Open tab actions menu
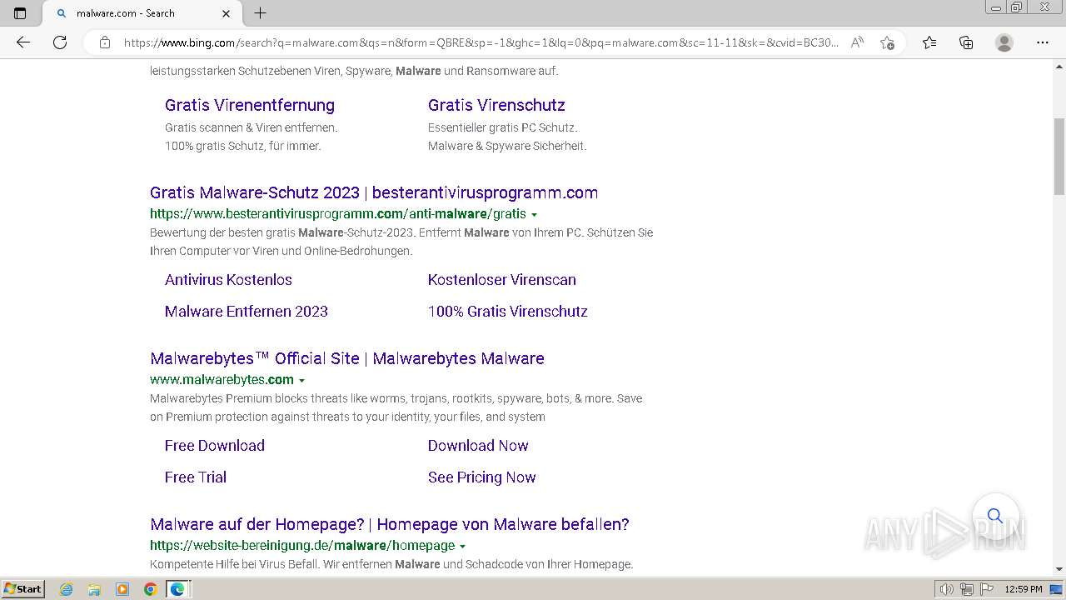This screenshot has width=1066, height=600. [20, 13]
